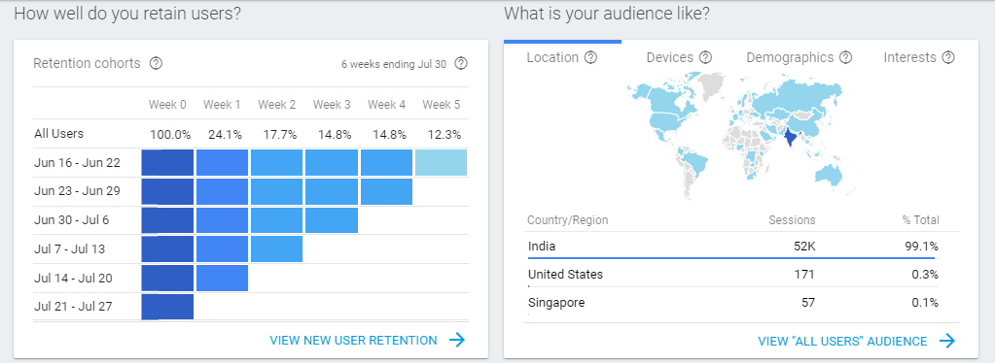
Task: Click the % Total column header
Action: pyautogui.click(x=920, y=220)
